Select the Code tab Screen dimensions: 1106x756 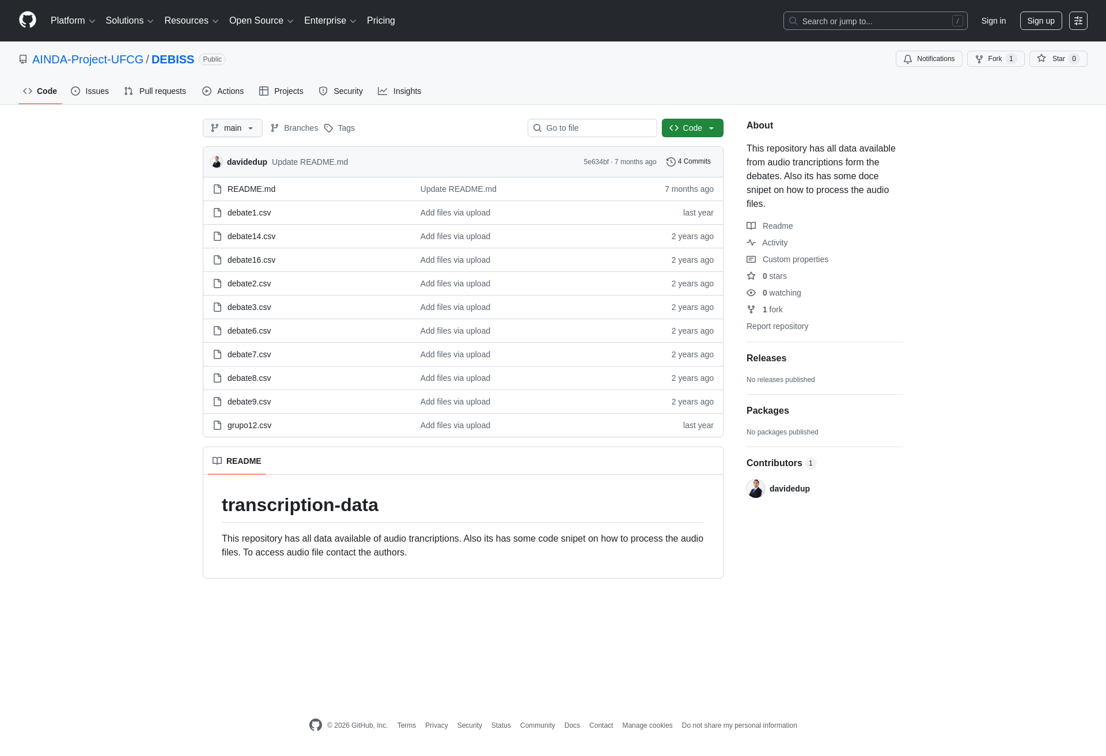click(40, 91)
